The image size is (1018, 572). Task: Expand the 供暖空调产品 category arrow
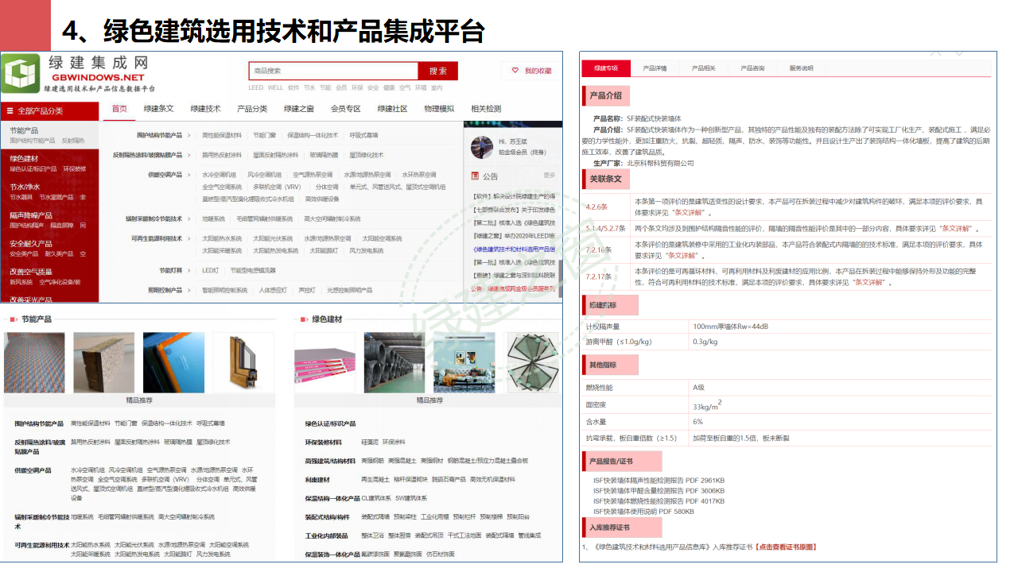pyautogui.click(x=189, y=175)
